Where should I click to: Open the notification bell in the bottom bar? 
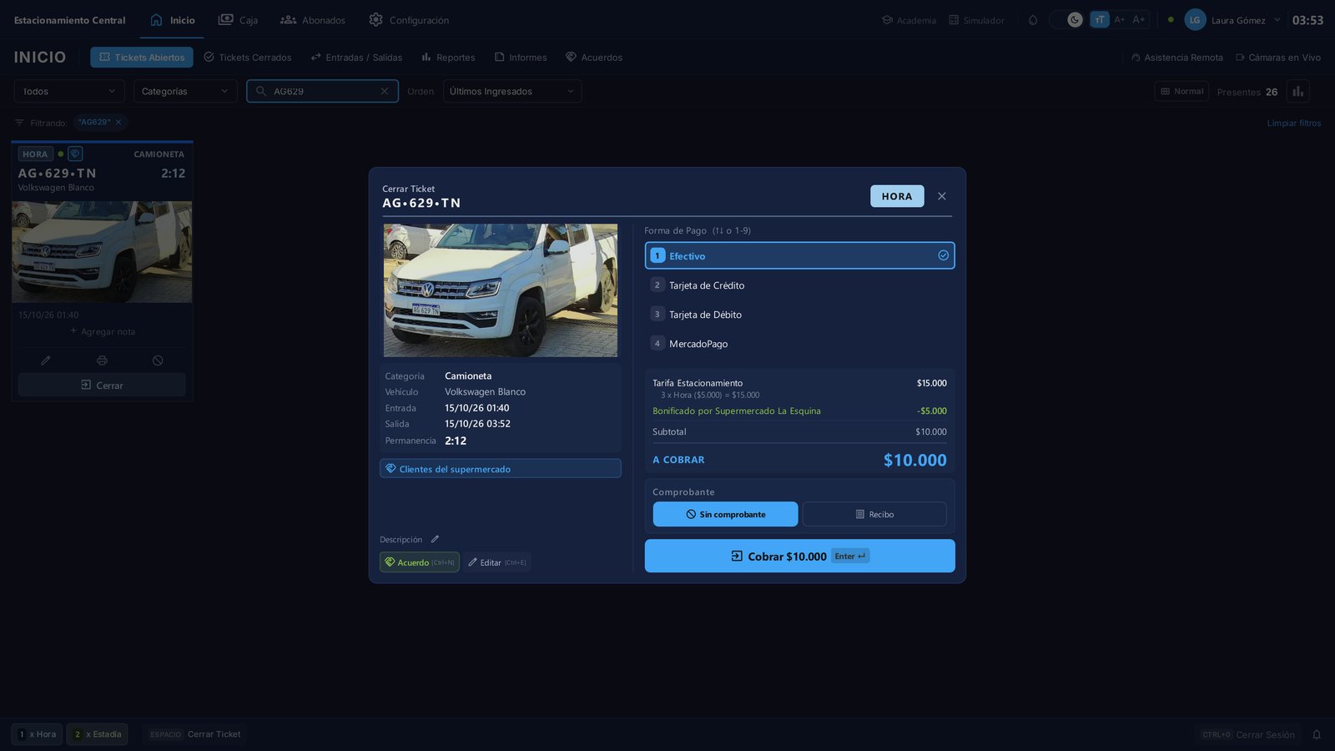tap(1317, 734)
